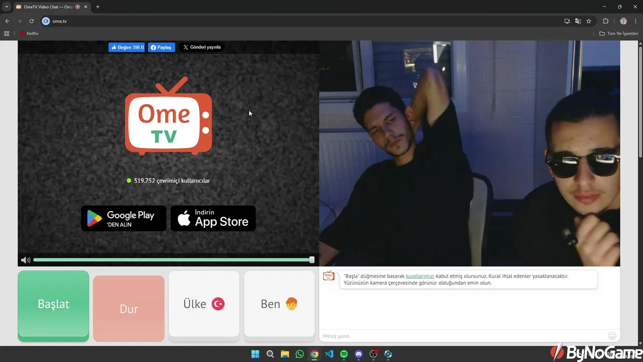The width and height of the screenshot is (643, 362).
Task: Open the Ben gender selector
Action: point(279,304)
